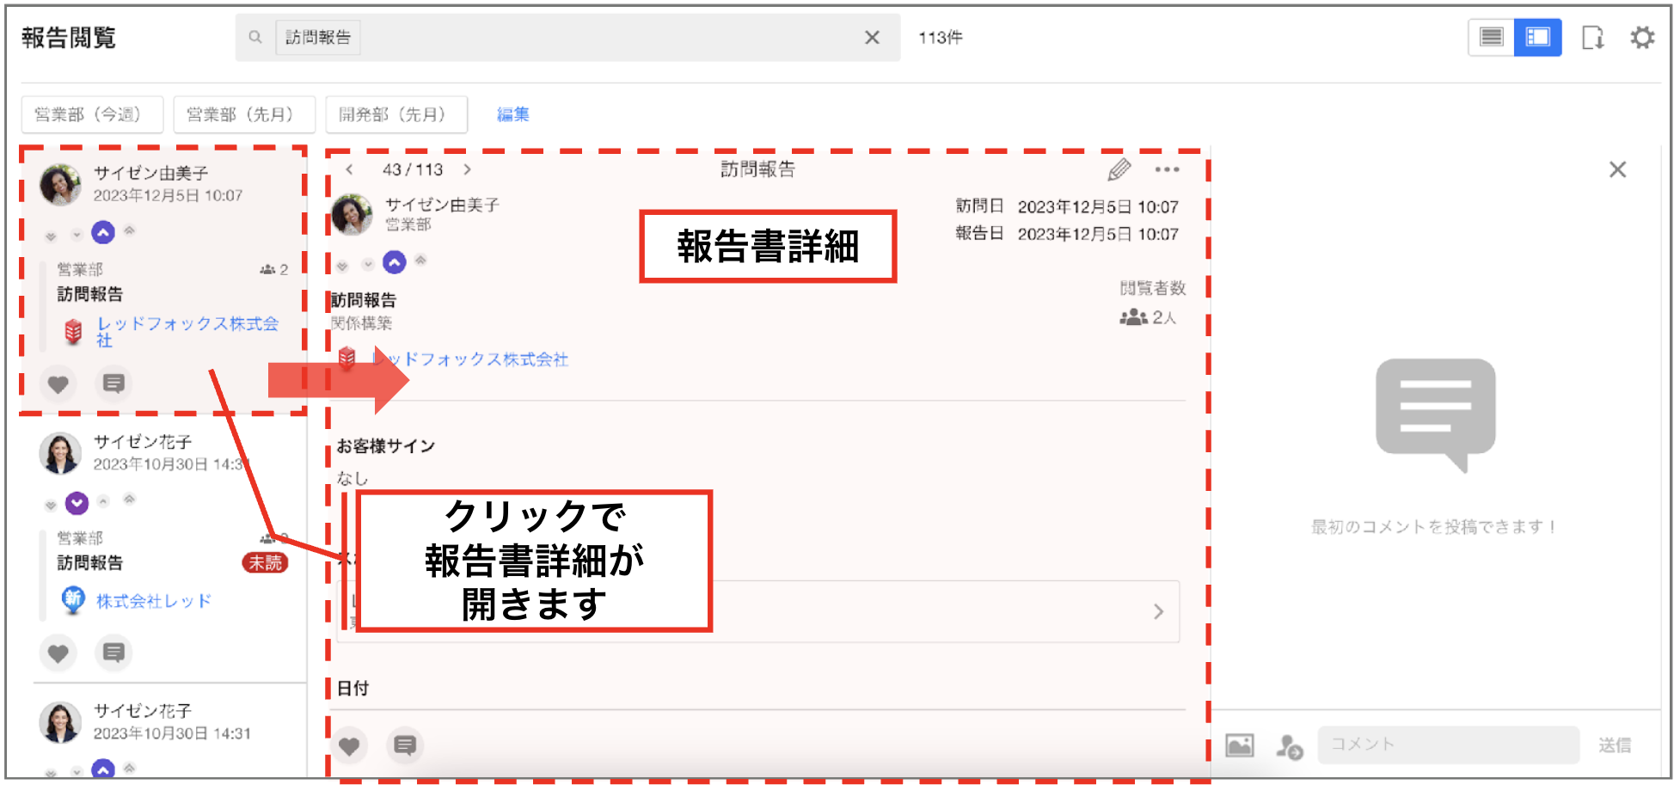Switch to list view layout
The image size is (1680, 791).
pyautogui.click(x=1492, y=37)
